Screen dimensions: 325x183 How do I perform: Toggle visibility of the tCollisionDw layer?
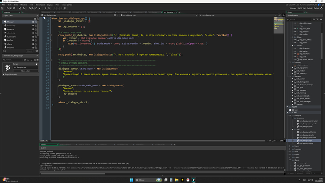pos(33,37)
